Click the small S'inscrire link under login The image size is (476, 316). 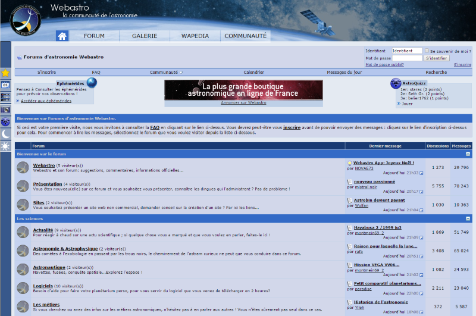(x=462, y=65)
